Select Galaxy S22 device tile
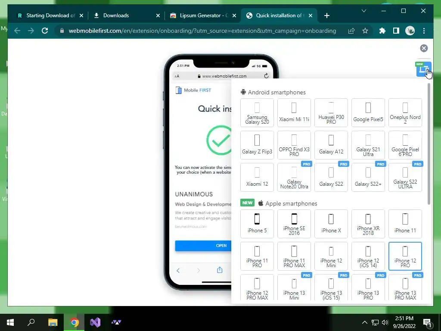This screenshot has width=441, height=331. click(331, 178)
